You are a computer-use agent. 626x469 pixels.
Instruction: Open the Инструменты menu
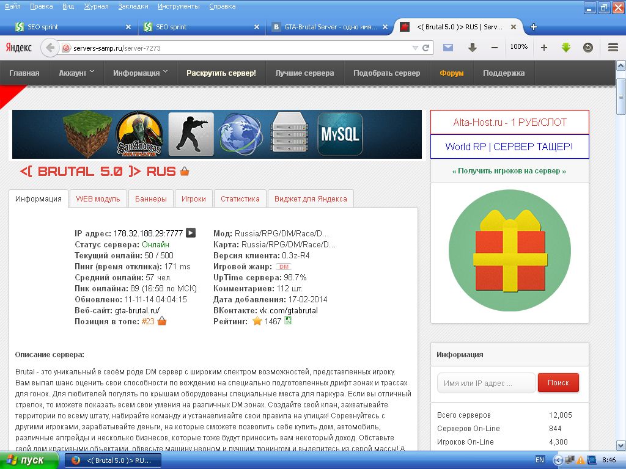tap(179, 6)
